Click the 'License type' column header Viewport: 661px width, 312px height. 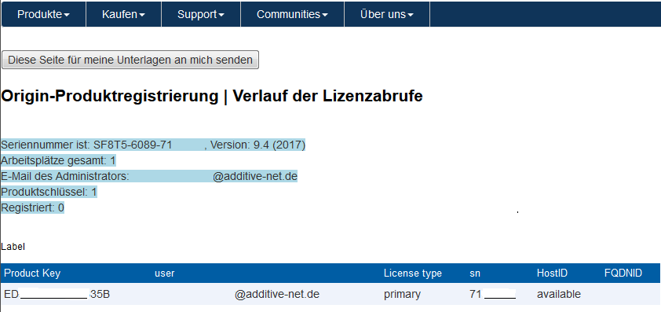413,273
